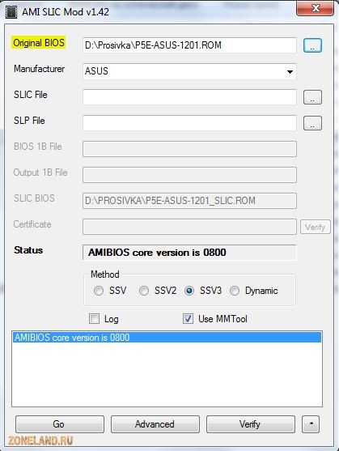
Task: Browse for the SLIC File
Action: (312, 97)
